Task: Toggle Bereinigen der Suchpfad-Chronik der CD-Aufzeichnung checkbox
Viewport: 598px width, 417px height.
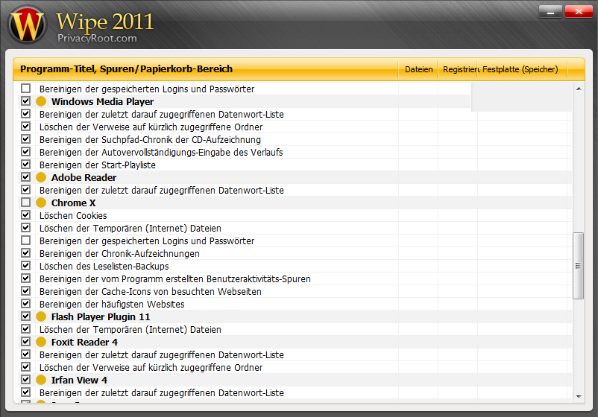Action: pos(25,139)
